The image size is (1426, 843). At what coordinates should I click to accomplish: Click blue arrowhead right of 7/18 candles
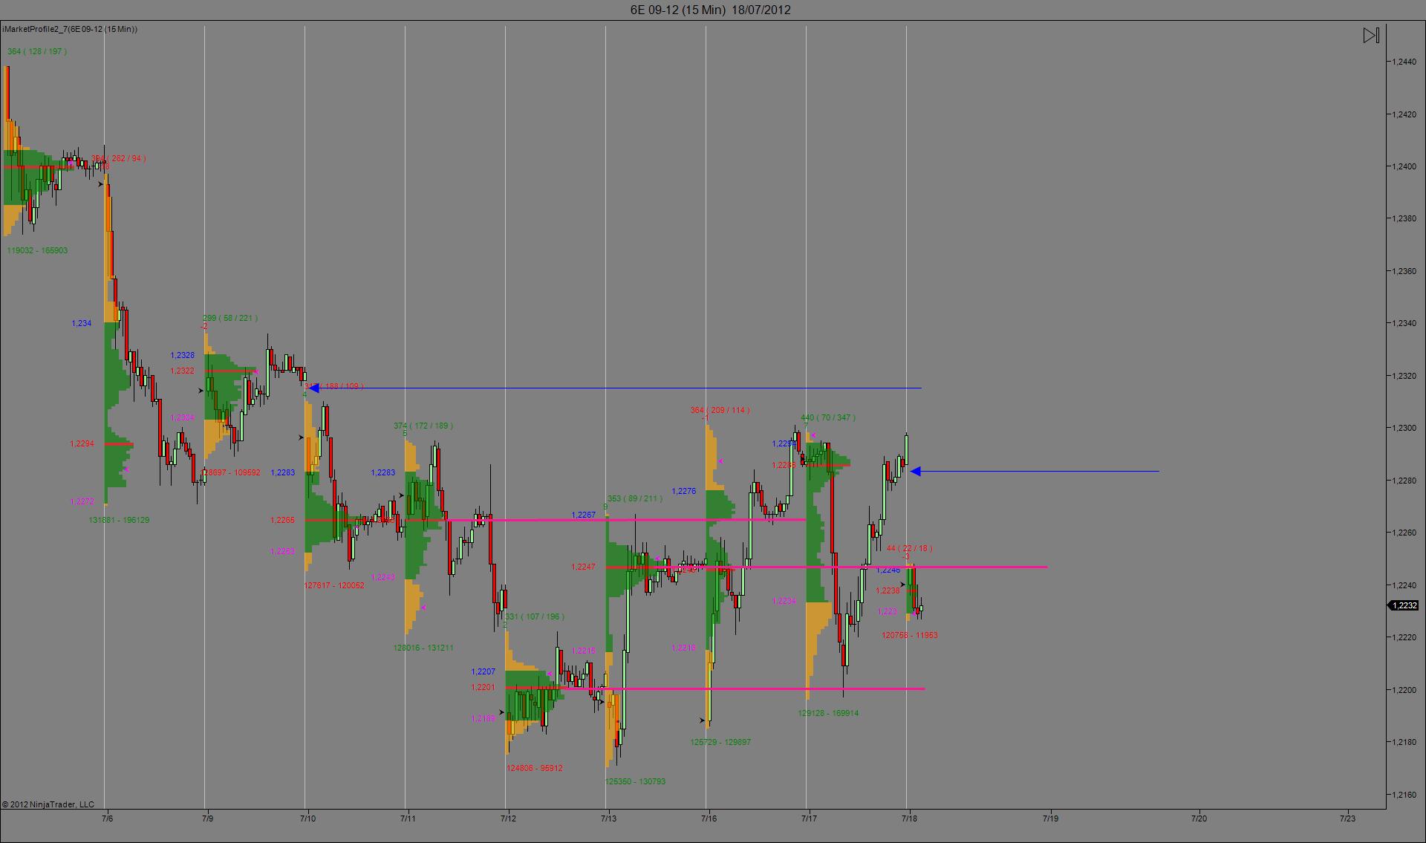tap(916, 471)
